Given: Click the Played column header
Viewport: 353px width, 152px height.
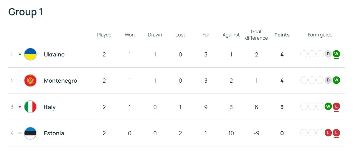Looking at the screenshot, I should 104,35.
